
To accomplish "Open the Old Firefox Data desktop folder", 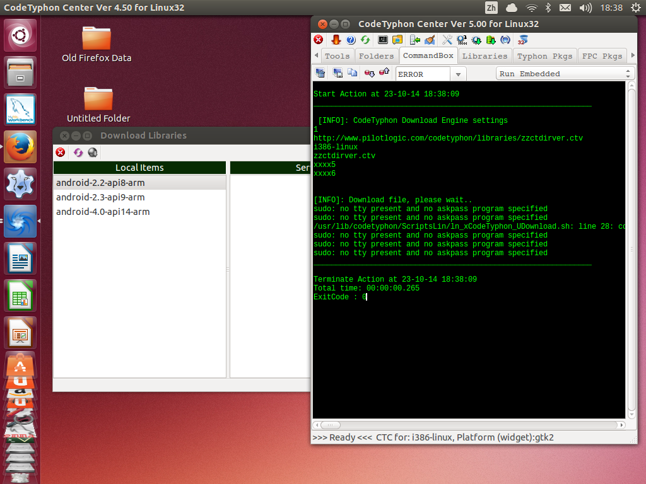I will pyautogui.click(x=97, y=45).
